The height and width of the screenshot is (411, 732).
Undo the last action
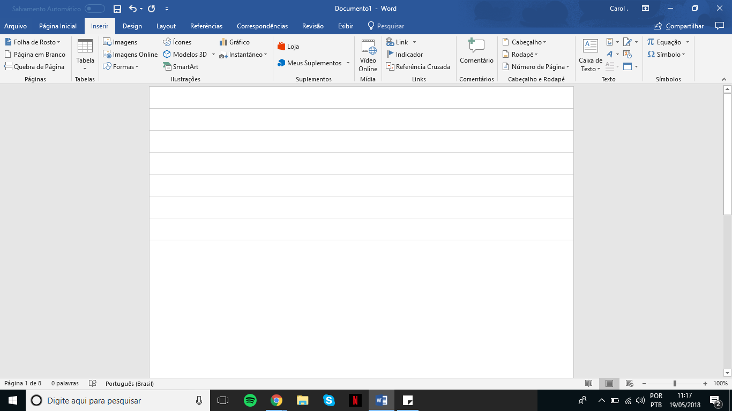pyautogui.click(x=133, y=9)
